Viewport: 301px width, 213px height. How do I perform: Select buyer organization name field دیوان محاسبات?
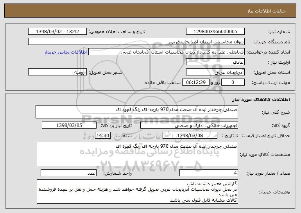[x=136, y=42]
